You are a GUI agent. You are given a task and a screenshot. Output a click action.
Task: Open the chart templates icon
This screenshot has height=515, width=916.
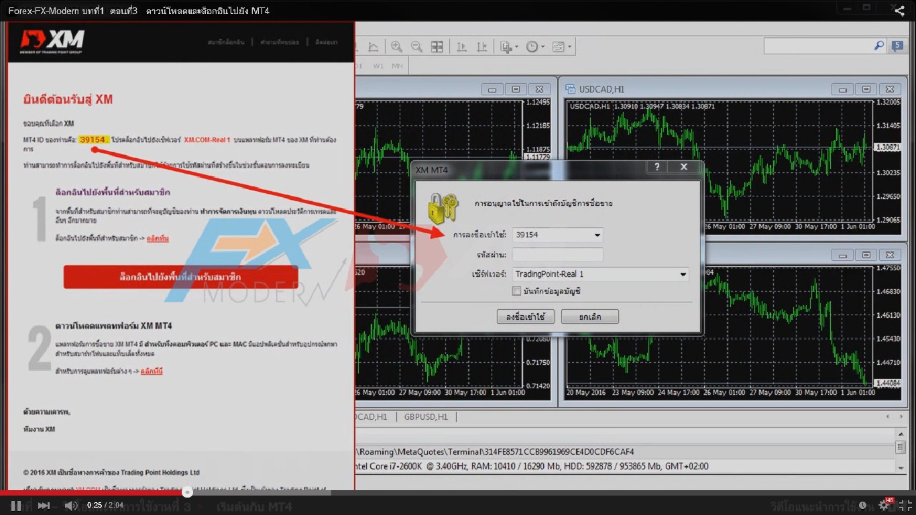tap(558, 47)
